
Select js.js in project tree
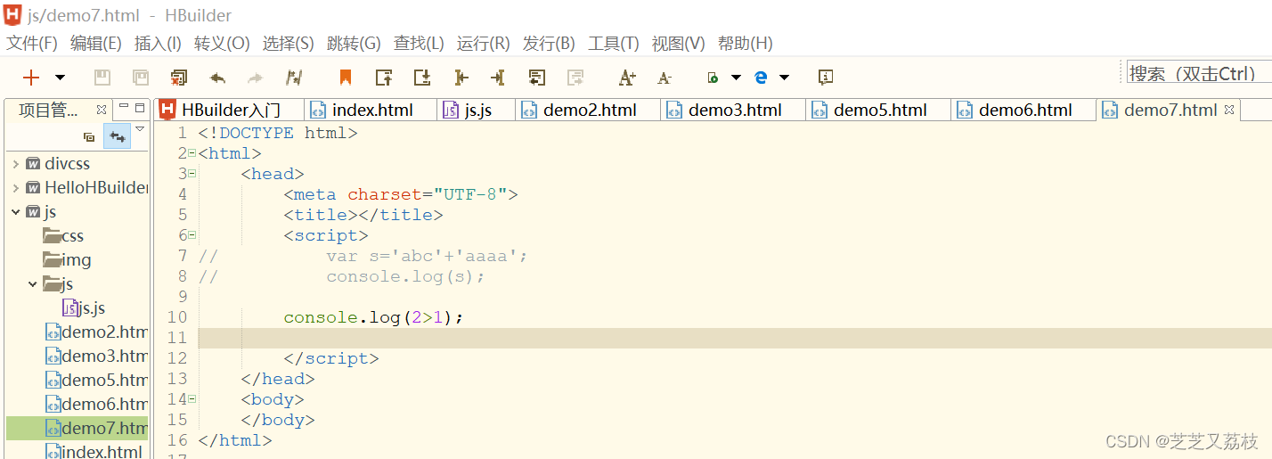point(85,308)
